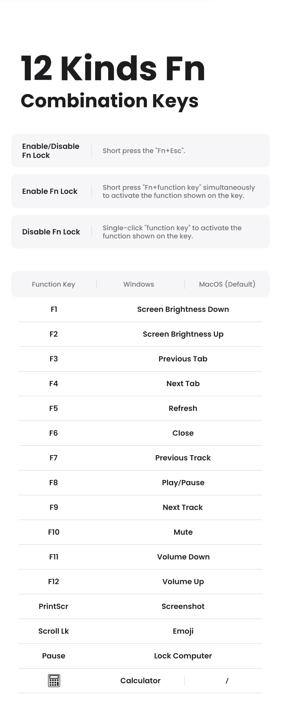Screen dimensions: 281x718
Task: Click the Screen Brightness Up entry
Action: point(183,334)
